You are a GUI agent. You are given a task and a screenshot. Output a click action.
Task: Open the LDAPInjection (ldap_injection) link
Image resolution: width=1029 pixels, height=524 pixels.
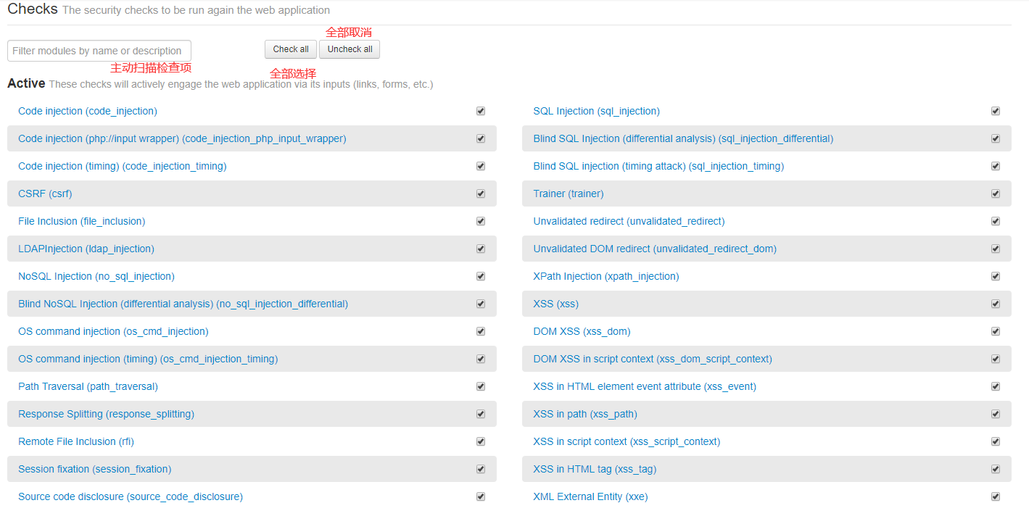pyautogui.click(x=86, y=249)
